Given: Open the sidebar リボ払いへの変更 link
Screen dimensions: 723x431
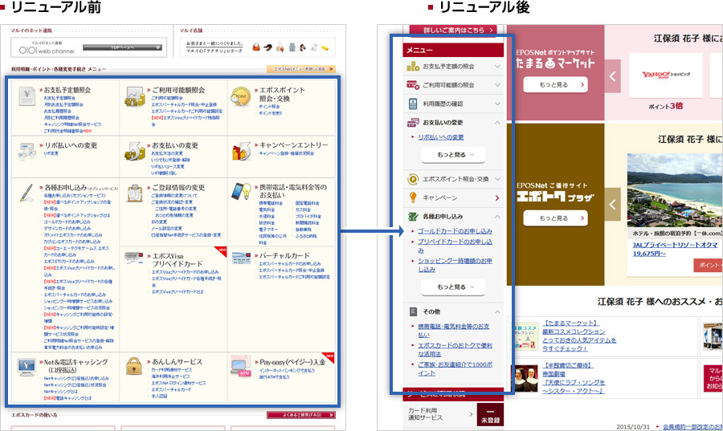Looking at the screenshot, I should [x=441, y=137].
